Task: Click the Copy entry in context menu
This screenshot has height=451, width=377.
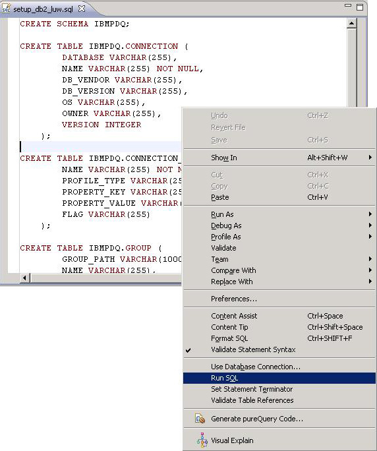Action: [x=279, y=186]
